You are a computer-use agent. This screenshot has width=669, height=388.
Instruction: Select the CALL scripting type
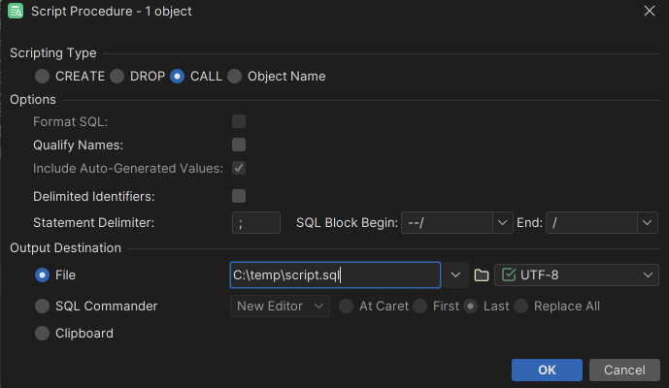[177, 76]
